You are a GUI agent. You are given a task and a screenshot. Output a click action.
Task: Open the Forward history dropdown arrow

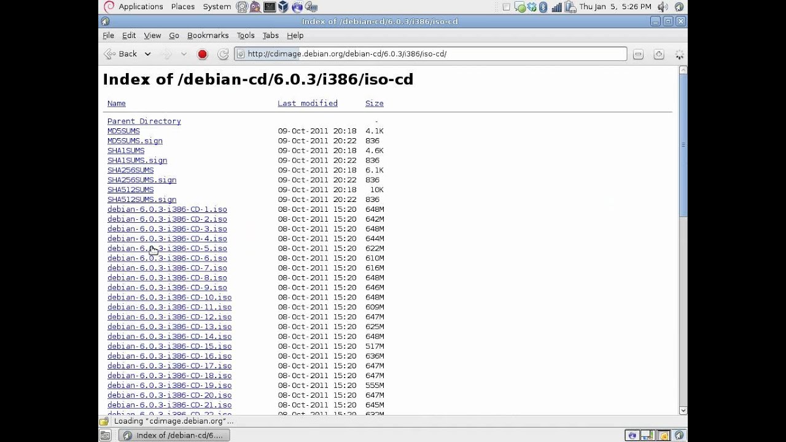click(x=184, y=54)
